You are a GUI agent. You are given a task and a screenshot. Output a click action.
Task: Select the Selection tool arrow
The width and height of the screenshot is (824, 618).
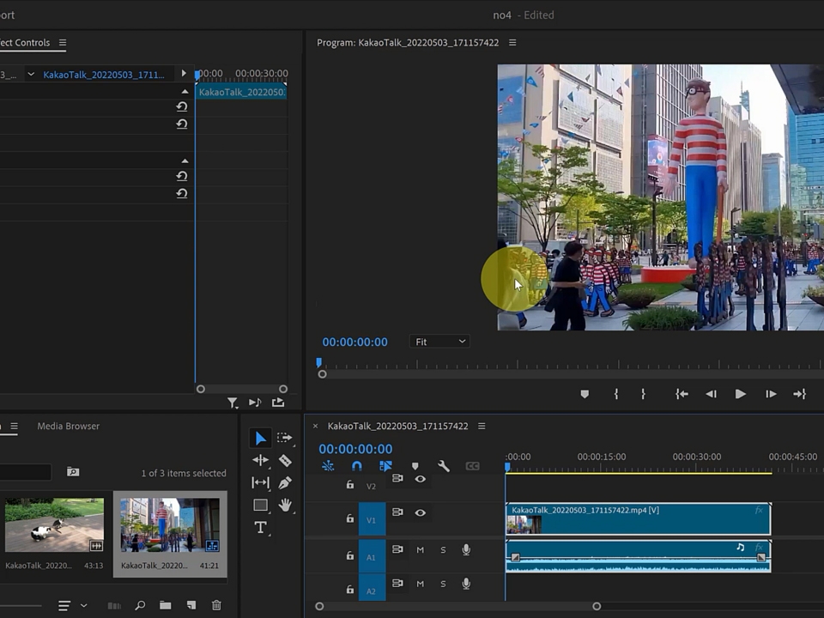pyautogui.click(x=260, y=439)
